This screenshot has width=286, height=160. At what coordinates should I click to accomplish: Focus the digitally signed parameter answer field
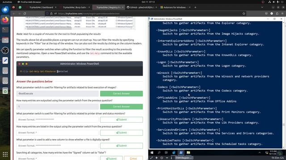click(x=58, y=146)
